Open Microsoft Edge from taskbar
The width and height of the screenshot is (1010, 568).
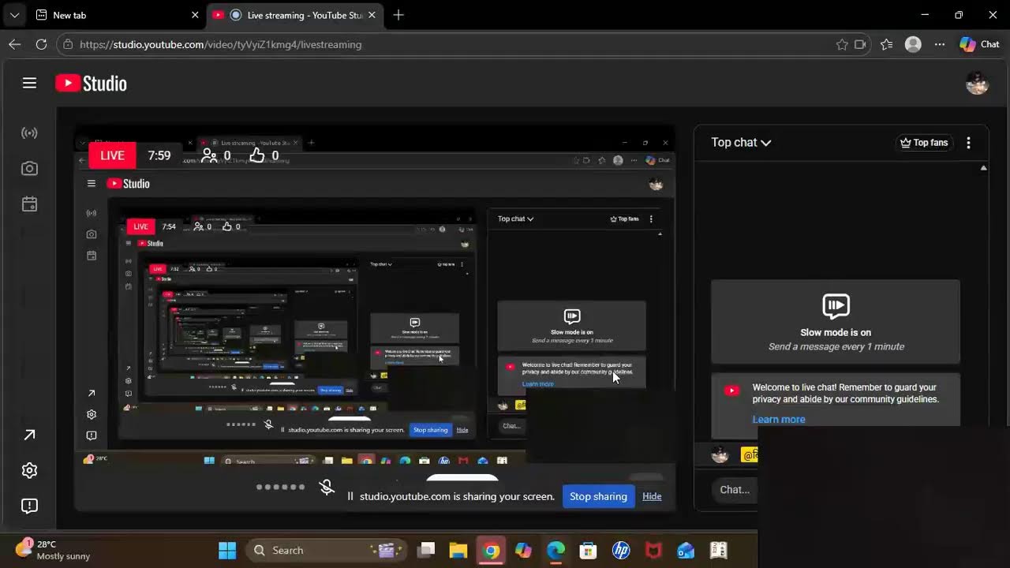[555, 550]
